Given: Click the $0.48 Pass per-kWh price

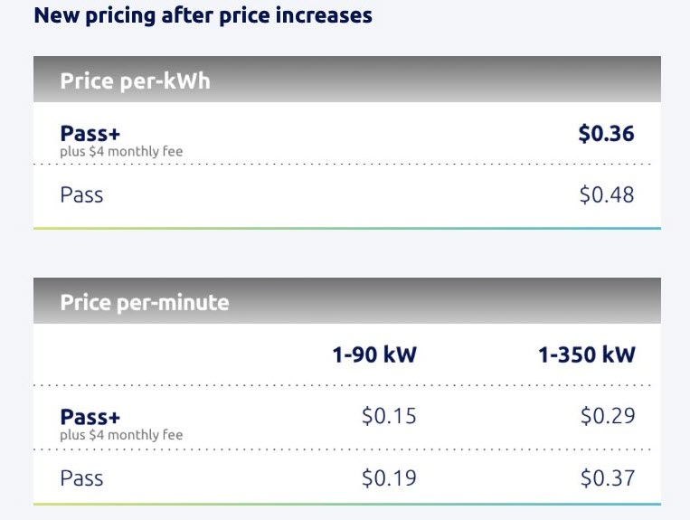Looking at the screenshot, I should point(606,194).
